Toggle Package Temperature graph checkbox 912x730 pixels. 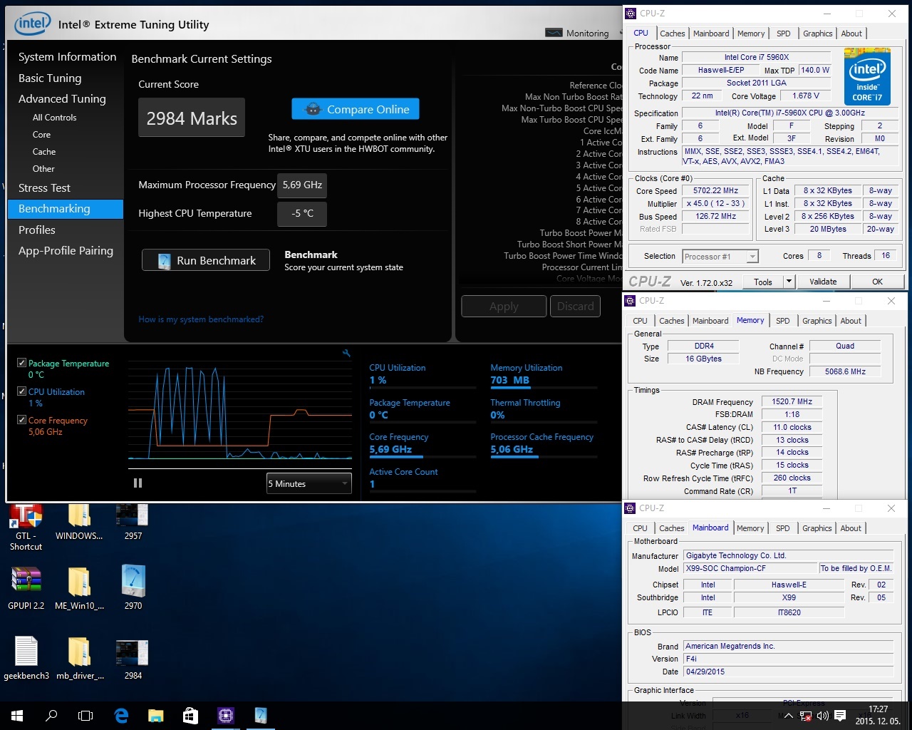point(21,363)
